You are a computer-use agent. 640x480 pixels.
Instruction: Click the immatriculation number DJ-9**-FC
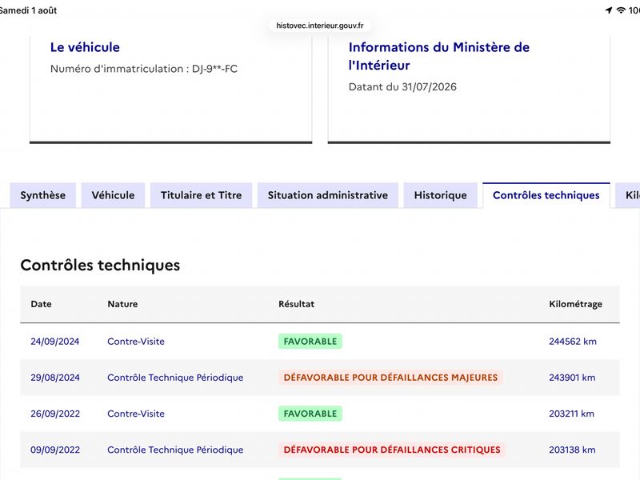pos(214,69)
